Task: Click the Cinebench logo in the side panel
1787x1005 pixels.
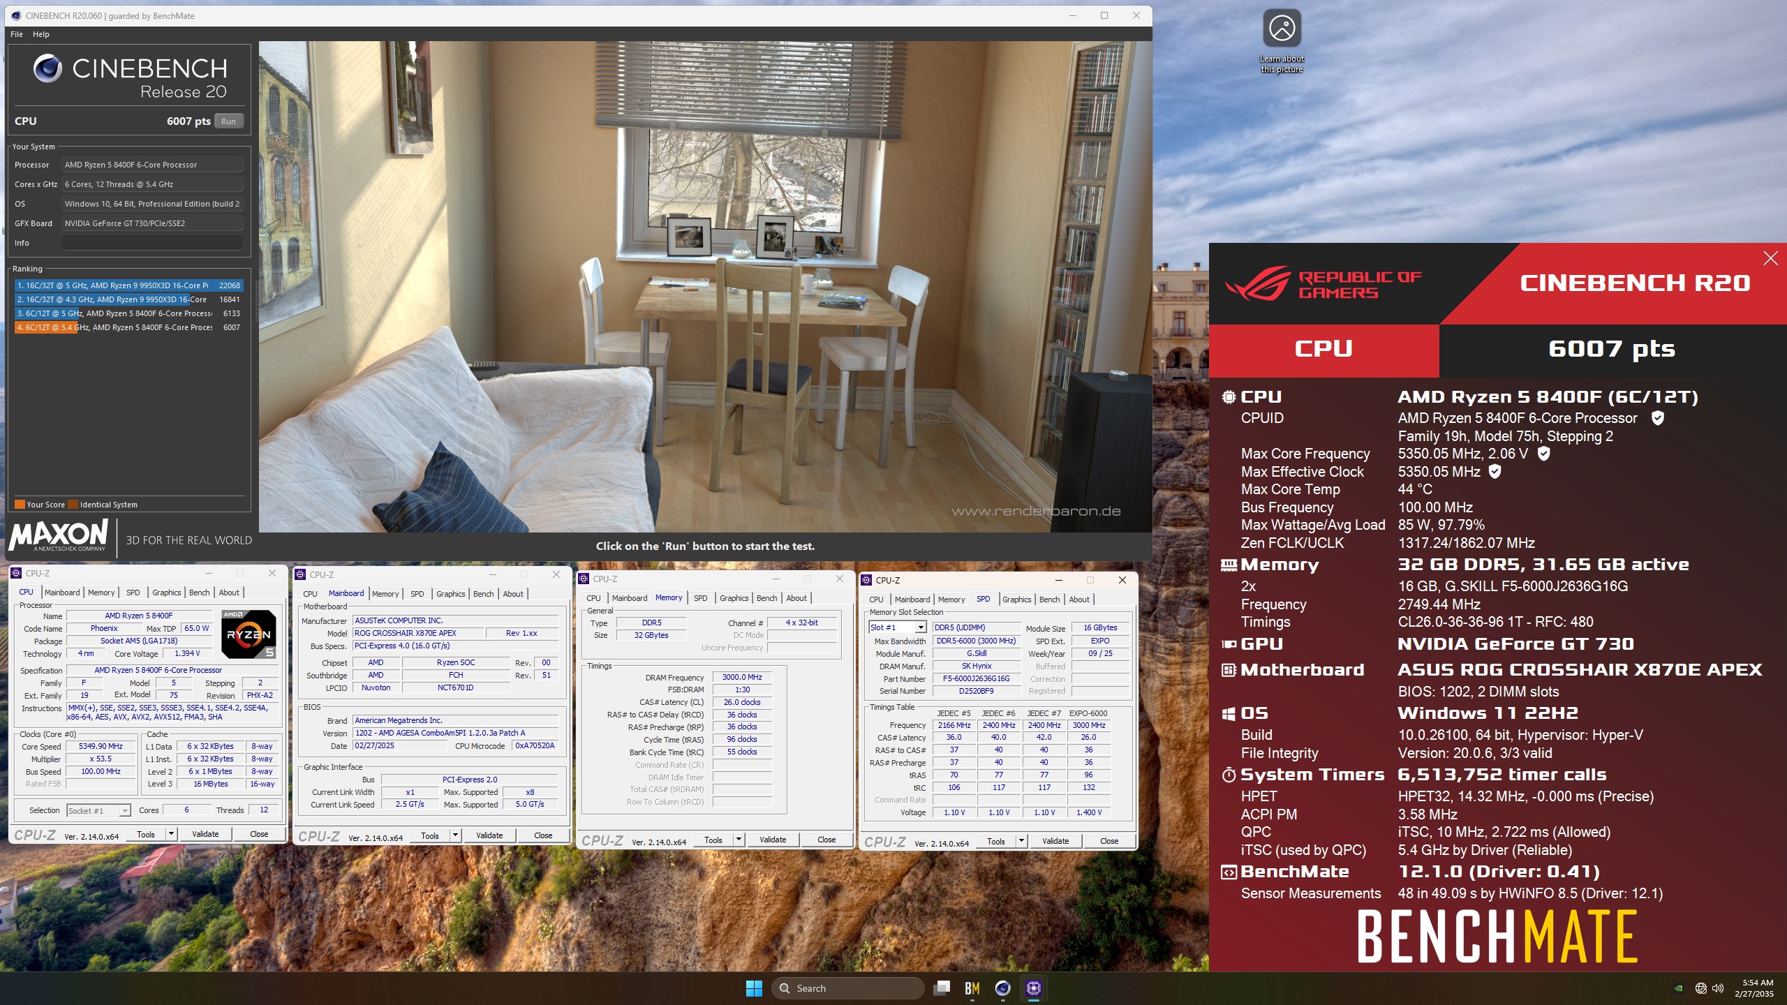Action: (x=130, y=77)
